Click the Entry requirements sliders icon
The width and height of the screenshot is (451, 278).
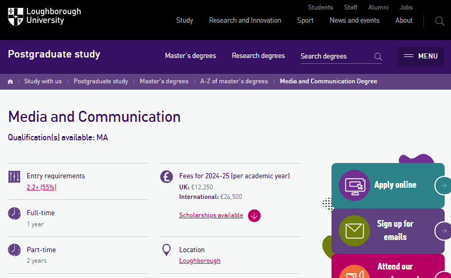pos(14,176)
